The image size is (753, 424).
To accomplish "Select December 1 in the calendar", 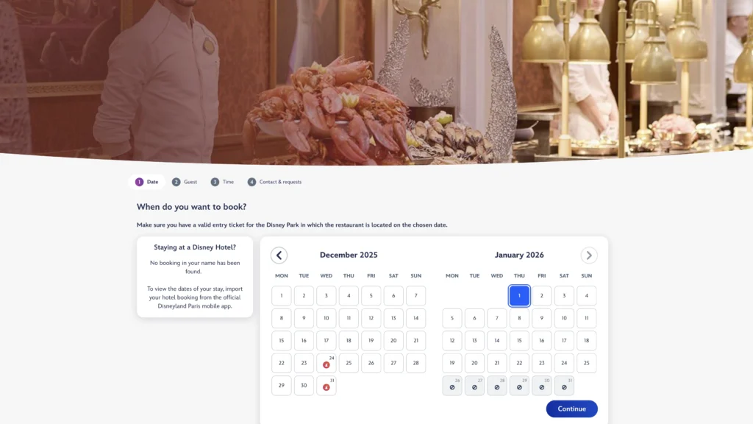I will click(281, 296).
